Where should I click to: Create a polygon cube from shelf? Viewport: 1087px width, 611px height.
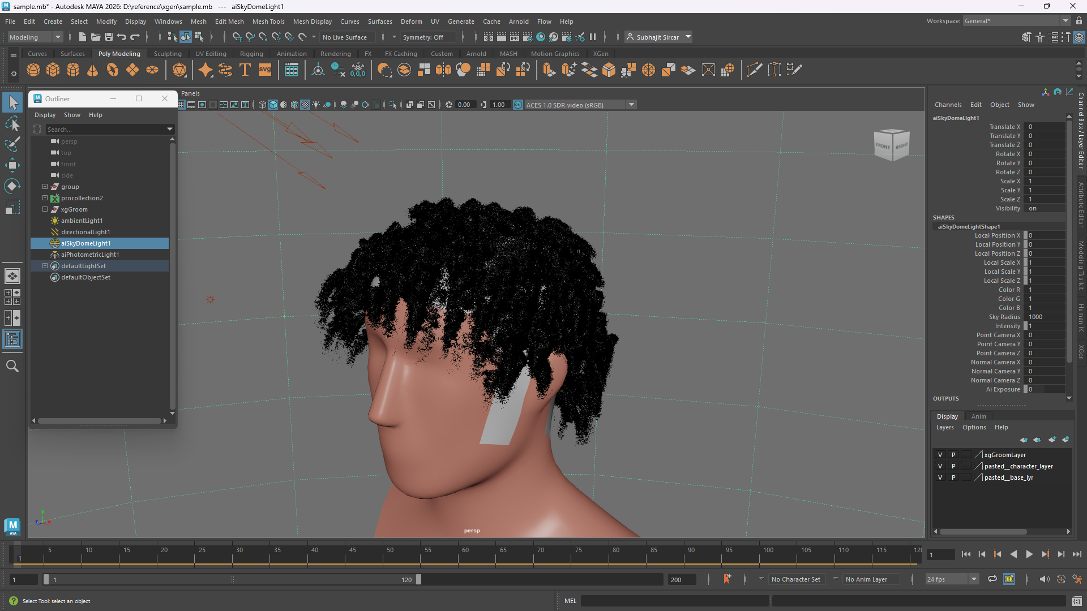53,70
